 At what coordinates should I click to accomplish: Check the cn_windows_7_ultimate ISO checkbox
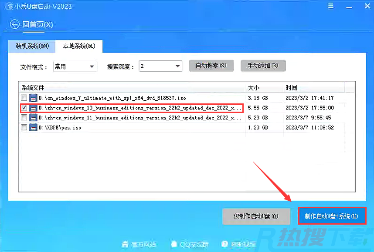pyautogui.click(x=24, y=98)
